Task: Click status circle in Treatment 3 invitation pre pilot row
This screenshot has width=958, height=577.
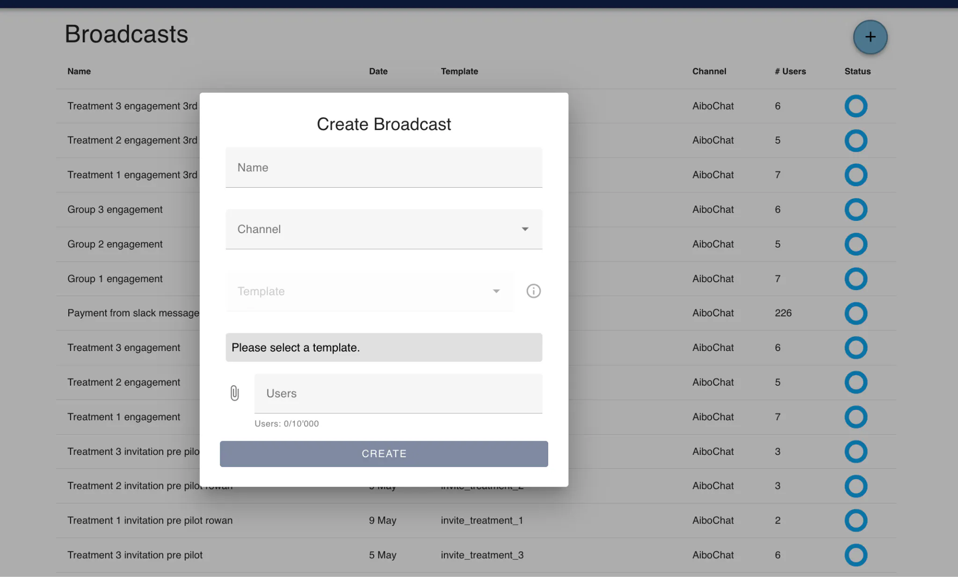Action: pyautogui.click(x=856, y=555)
